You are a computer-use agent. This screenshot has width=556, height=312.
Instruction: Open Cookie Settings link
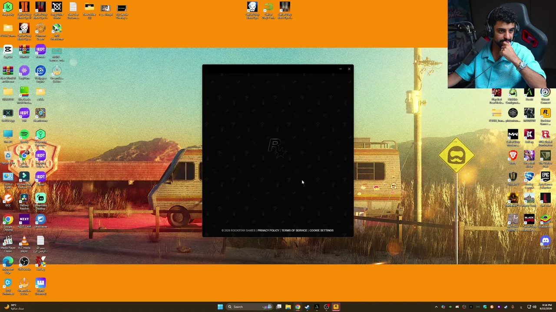click(x=321, y=231)
